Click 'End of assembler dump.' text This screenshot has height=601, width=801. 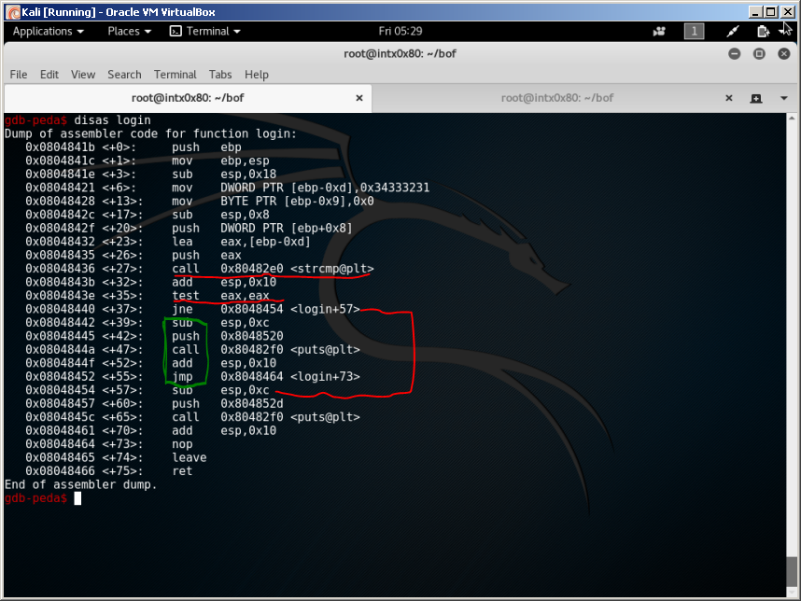point(80,484)
